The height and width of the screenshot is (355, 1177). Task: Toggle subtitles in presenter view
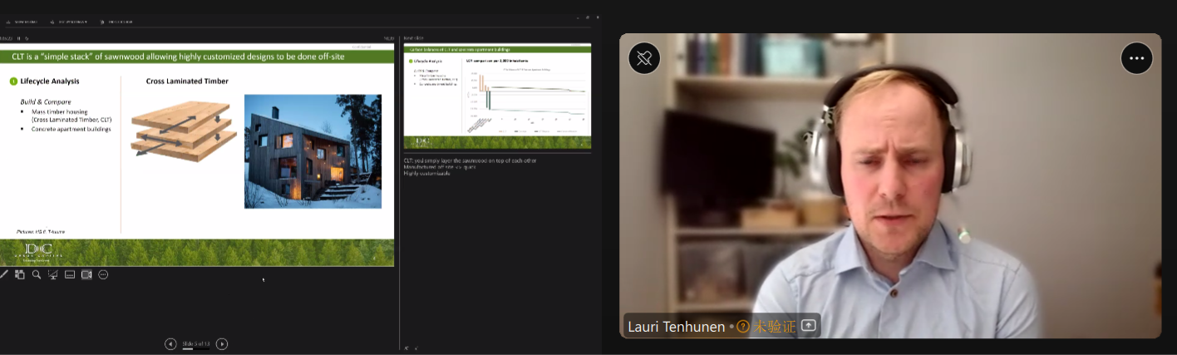click(x=70, y=274)
